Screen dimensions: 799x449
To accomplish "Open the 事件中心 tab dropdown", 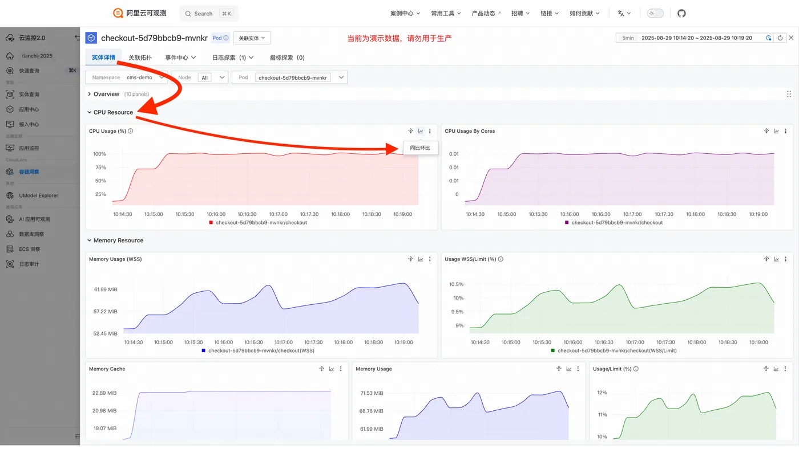I will pos(180,58).
